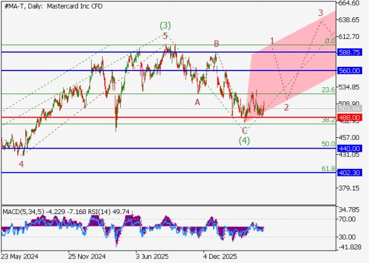Click the wave label C near the low

[x=245, y=131]
